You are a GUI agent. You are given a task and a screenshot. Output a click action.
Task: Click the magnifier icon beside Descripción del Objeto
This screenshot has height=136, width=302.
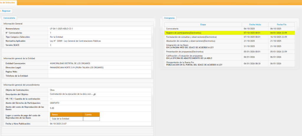[x=95, y=94]
